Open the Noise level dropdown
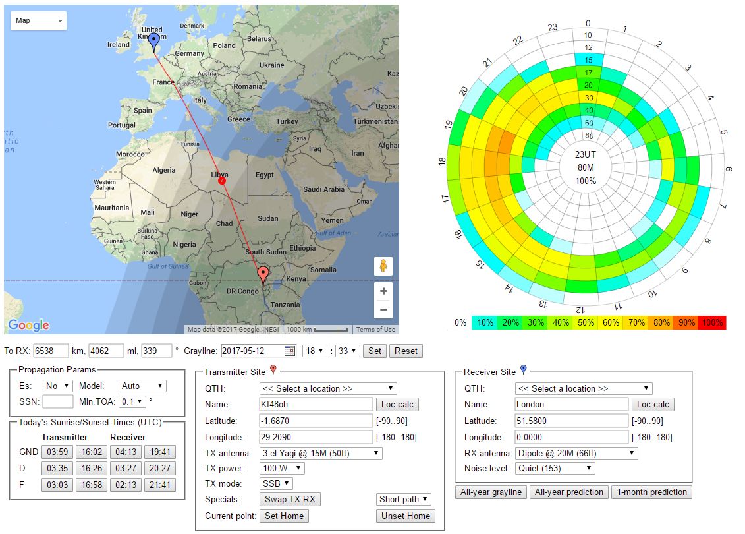 pyautogui.click(x=555, y=469)
